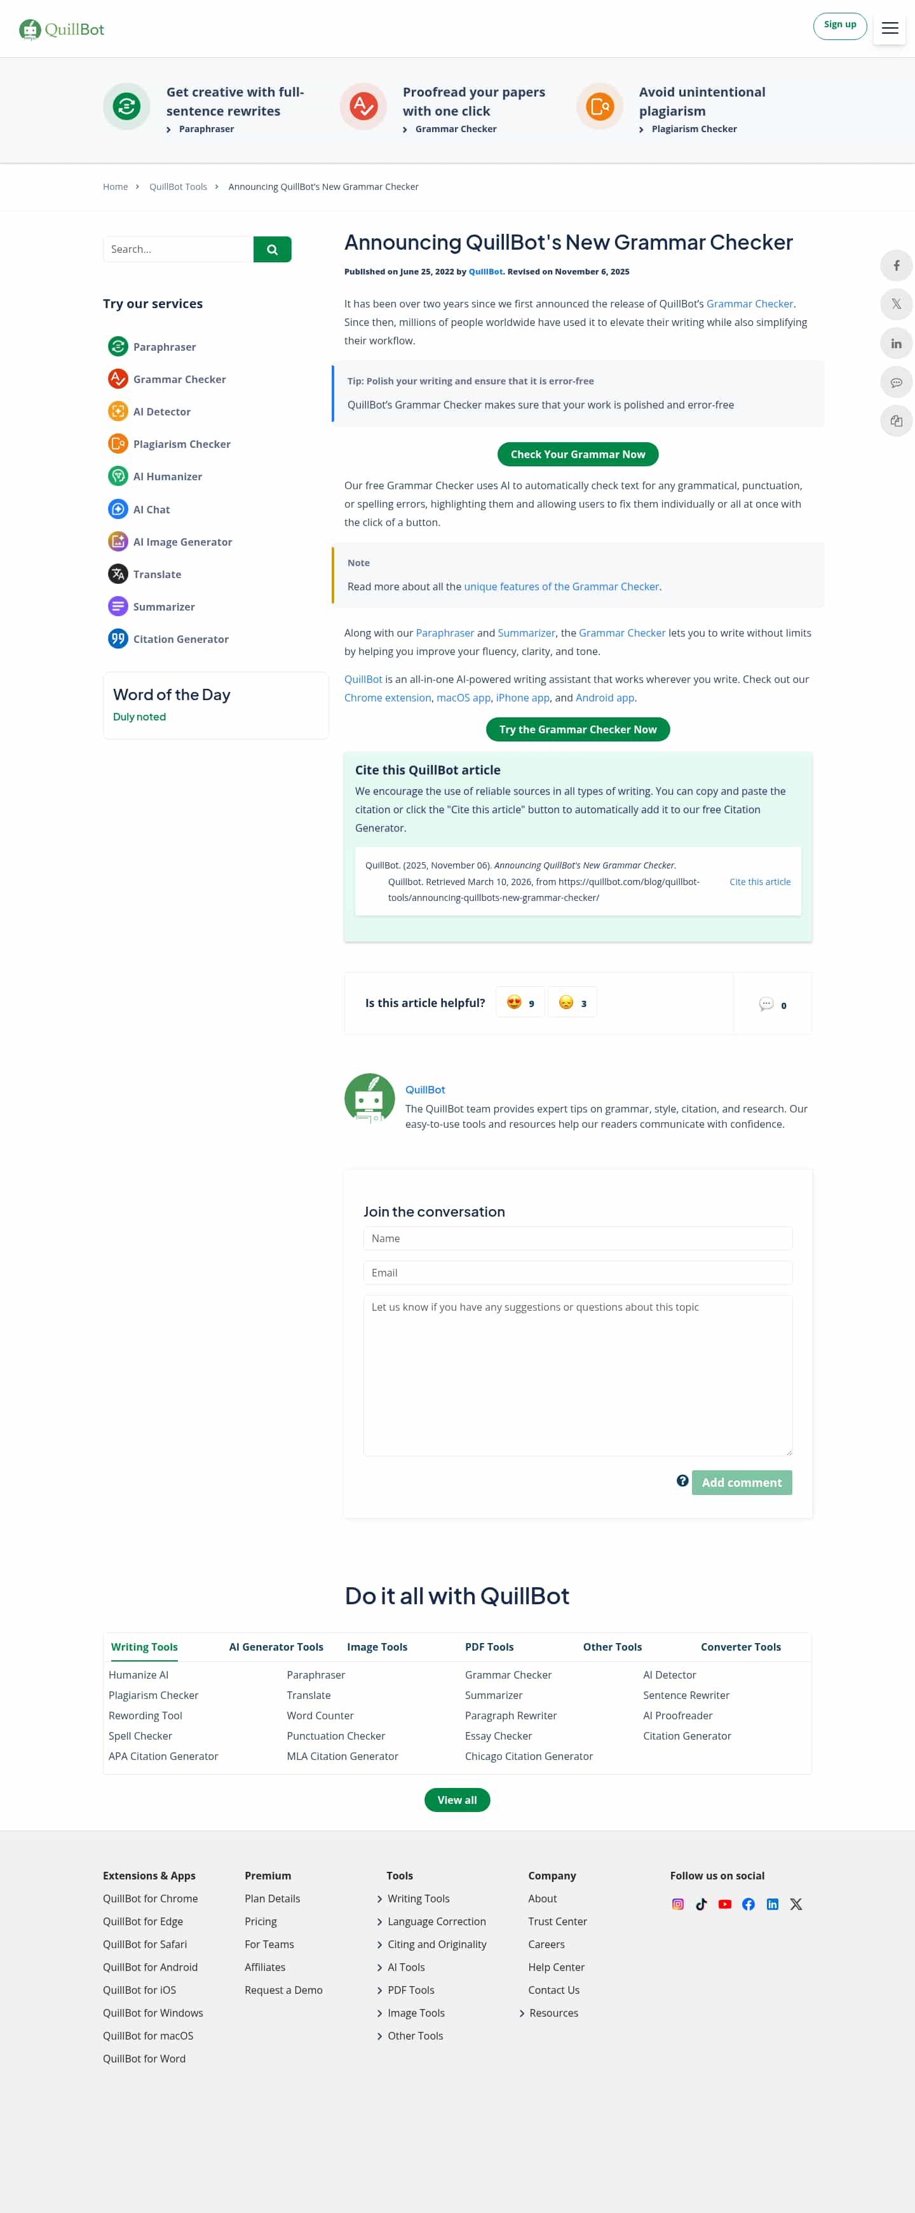Switch to the AI Generator Tools tab
This screenshot has width=915, height=2213.
[x=276, y=1647]
